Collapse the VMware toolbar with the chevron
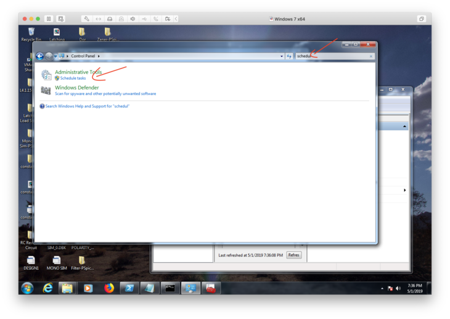Image resolution: width=450 pixels, height=319 pixels. pyautogui.click(x=176, y=19)
